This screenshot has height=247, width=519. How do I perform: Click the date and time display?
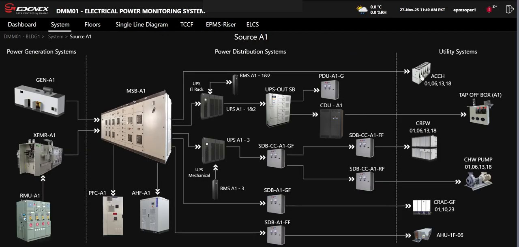pos(422,10)
